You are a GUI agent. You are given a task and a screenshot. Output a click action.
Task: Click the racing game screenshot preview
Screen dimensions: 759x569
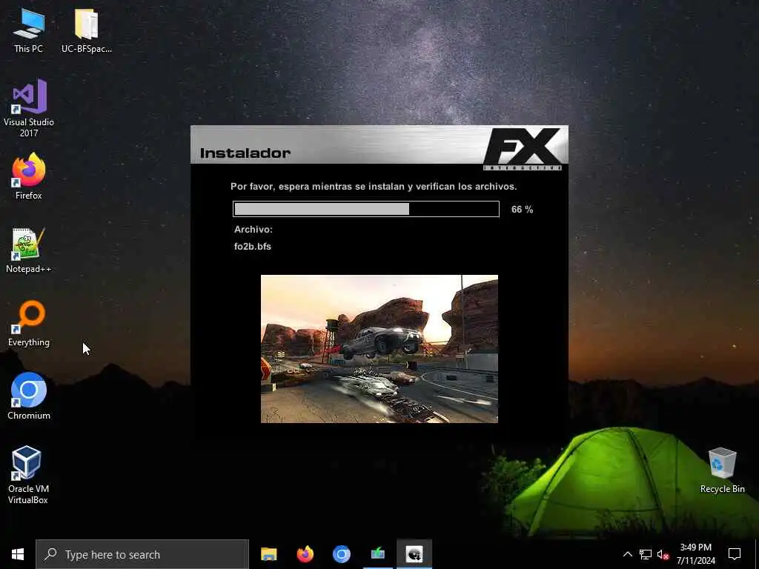click(x=379, y=349)
